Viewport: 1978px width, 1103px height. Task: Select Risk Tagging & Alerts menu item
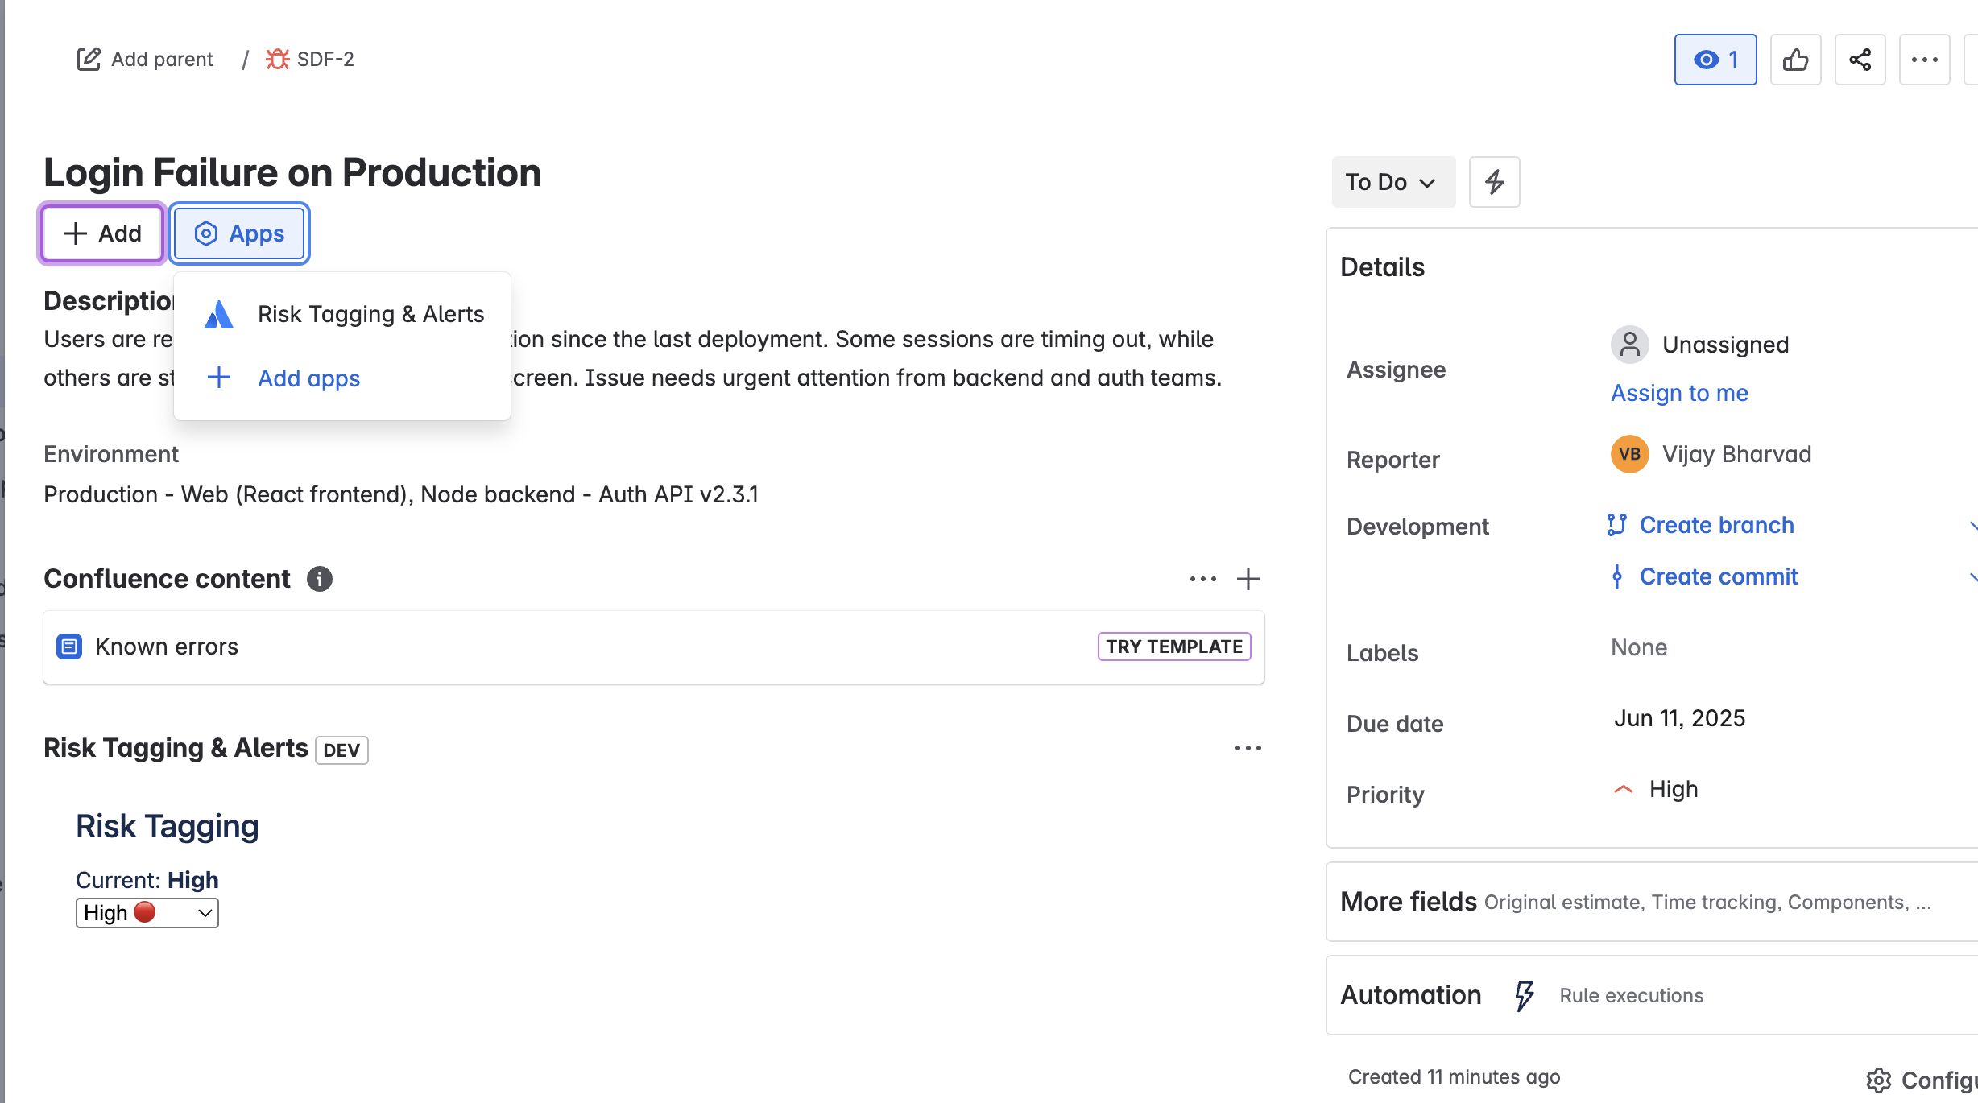coord(370,314)
